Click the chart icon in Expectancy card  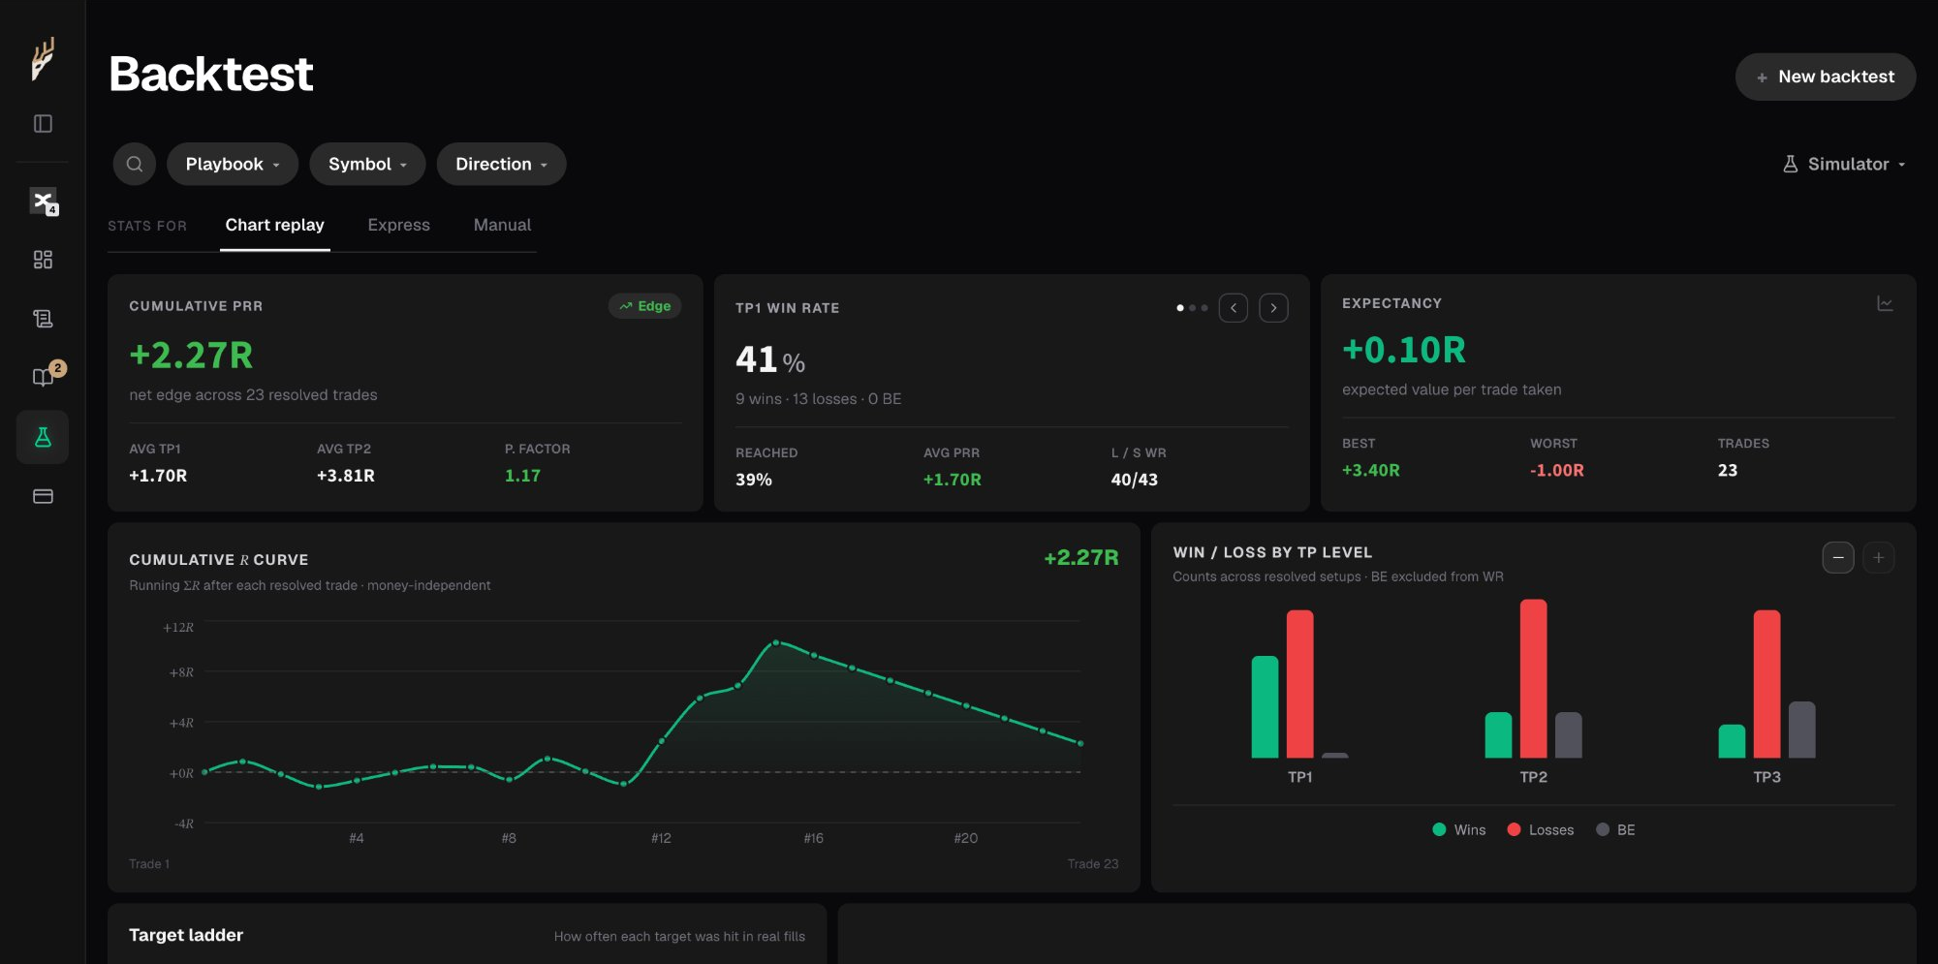[x=1885, y=303]
